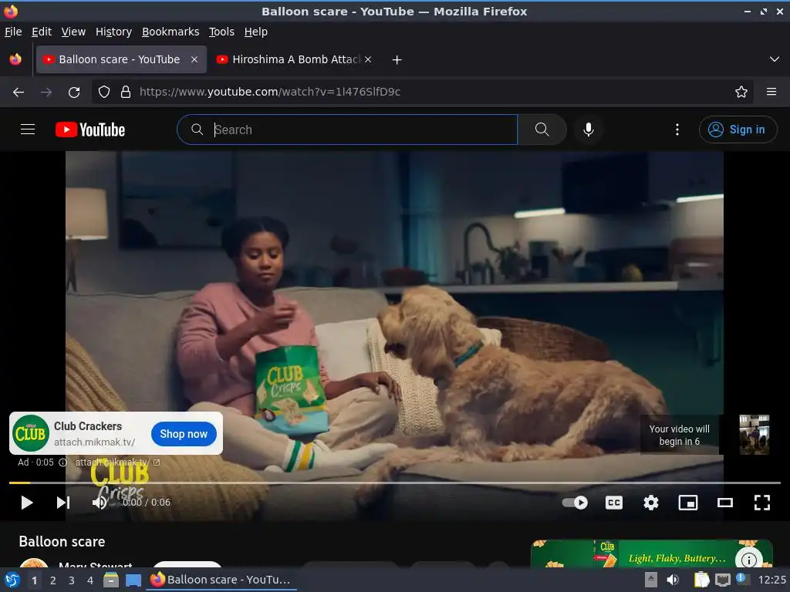The height and width of the screenshot is (592, 790).
Task: Go to YouTube home via logo
Action: tap(90, 129)
